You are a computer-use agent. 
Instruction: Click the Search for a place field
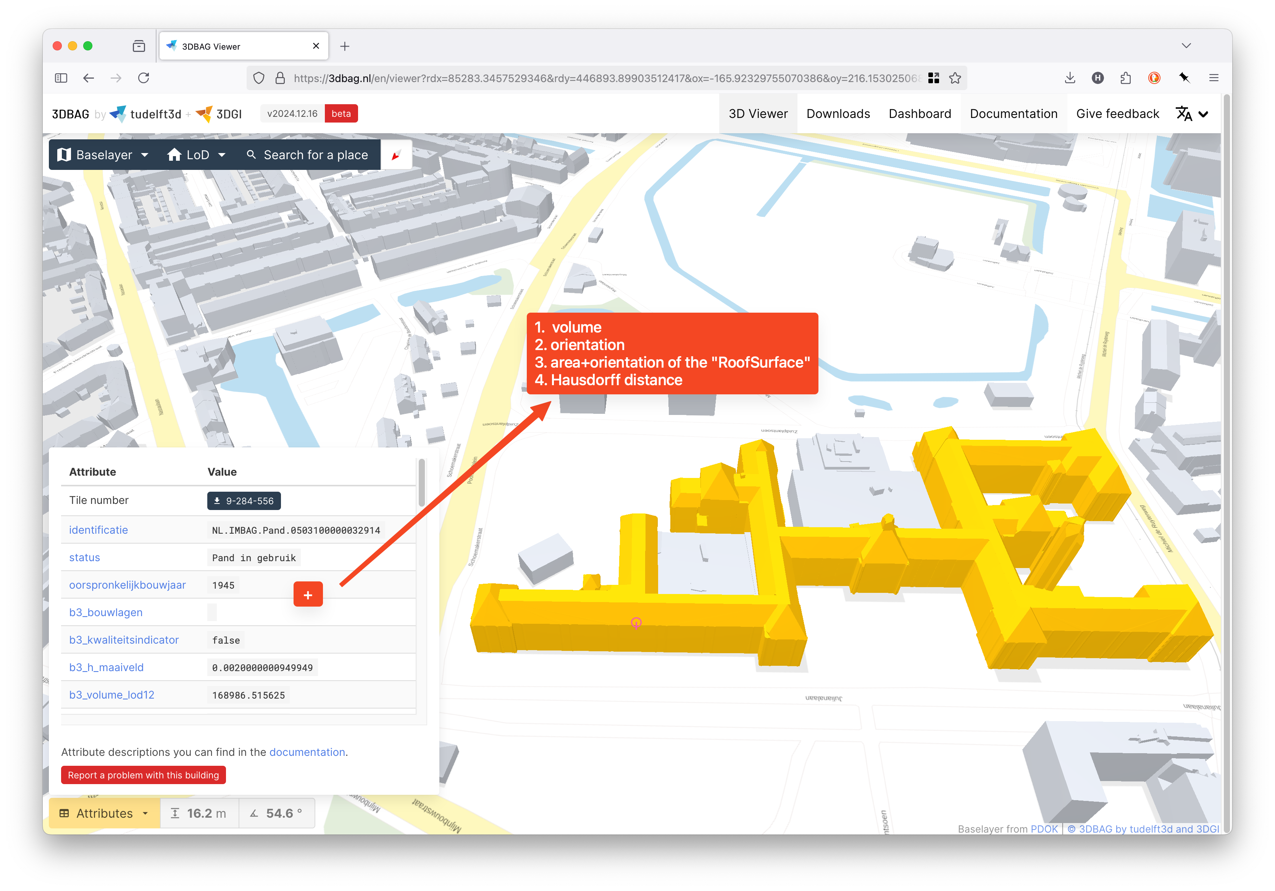pyautogui.click(x=315, y=155)
